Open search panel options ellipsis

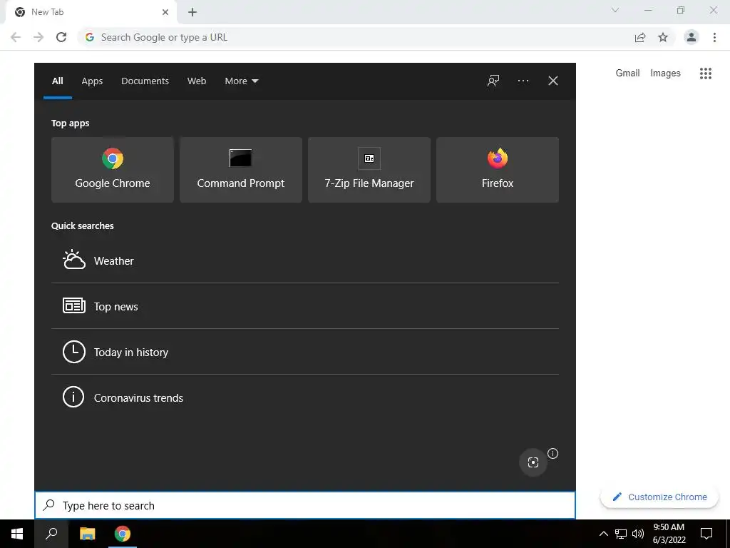click(x=523, y=81)
